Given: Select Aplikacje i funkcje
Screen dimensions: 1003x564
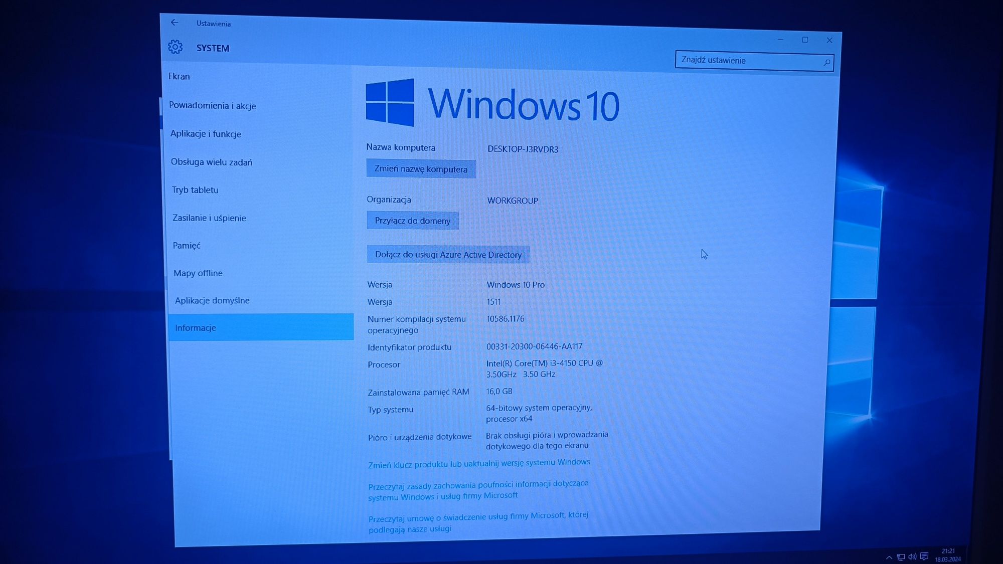Looking at the screenshot, I should tap(206, 134).
